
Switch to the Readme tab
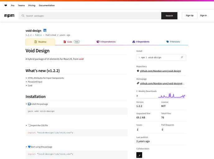pyautogui.click(x=40, y=42)
